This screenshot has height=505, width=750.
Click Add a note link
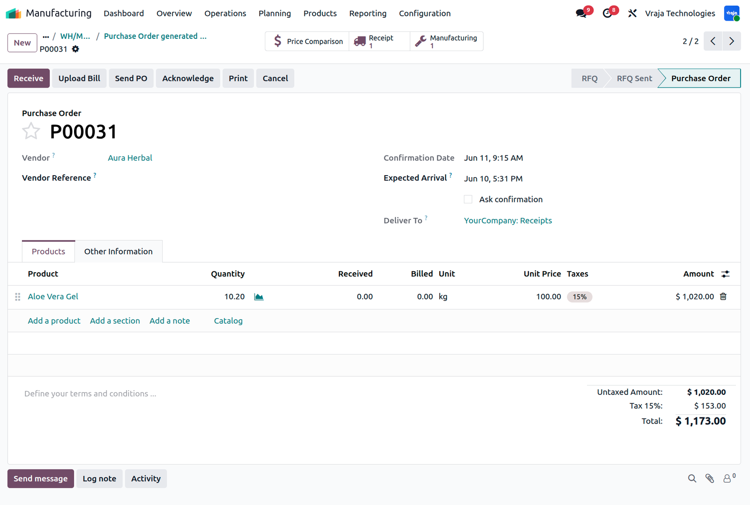[170, 321]
